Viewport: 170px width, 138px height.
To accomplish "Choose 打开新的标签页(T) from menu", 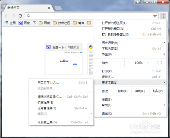I will (130, 23).
